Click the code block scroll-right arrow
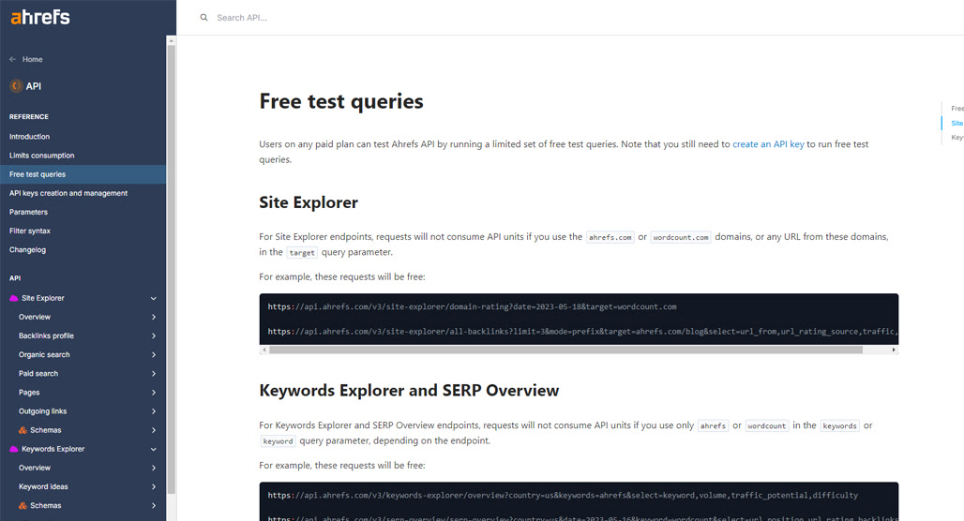The height and width of the screenshot is (521, 964). pos(894,350)
